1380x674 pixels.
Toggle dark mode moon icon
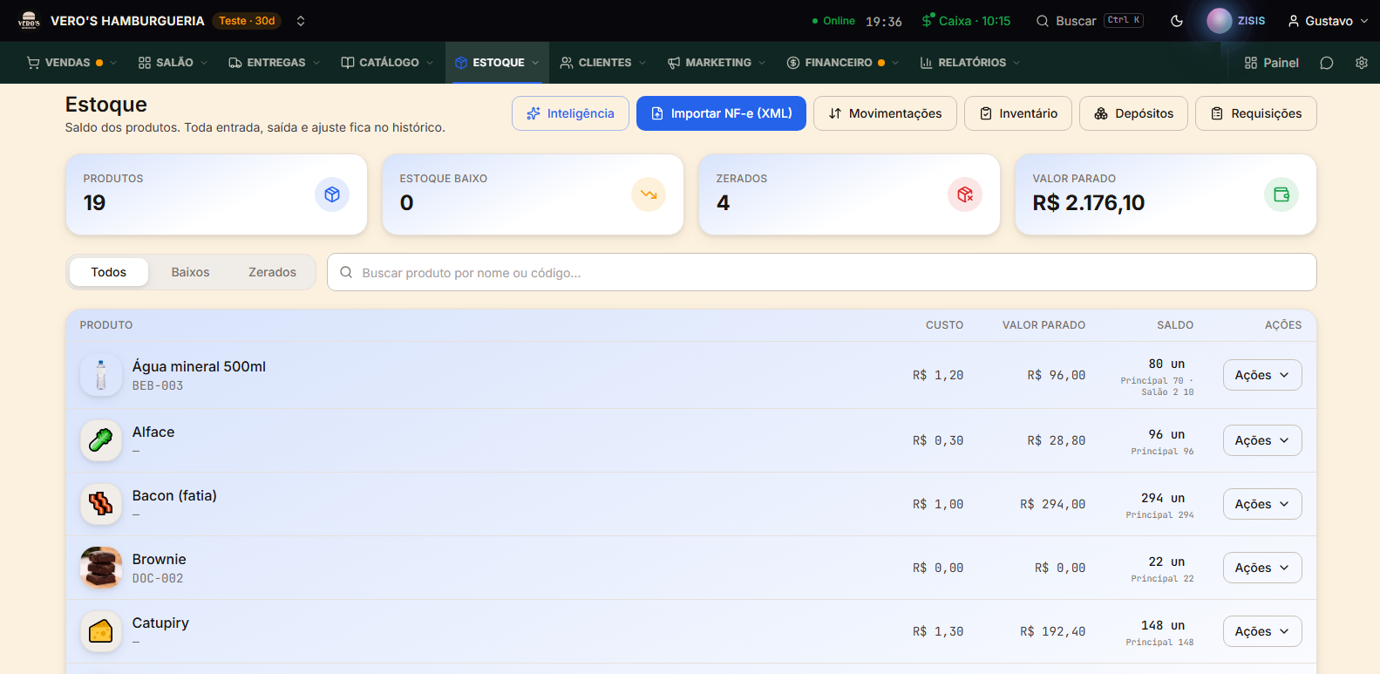(x=1177, y=21)
